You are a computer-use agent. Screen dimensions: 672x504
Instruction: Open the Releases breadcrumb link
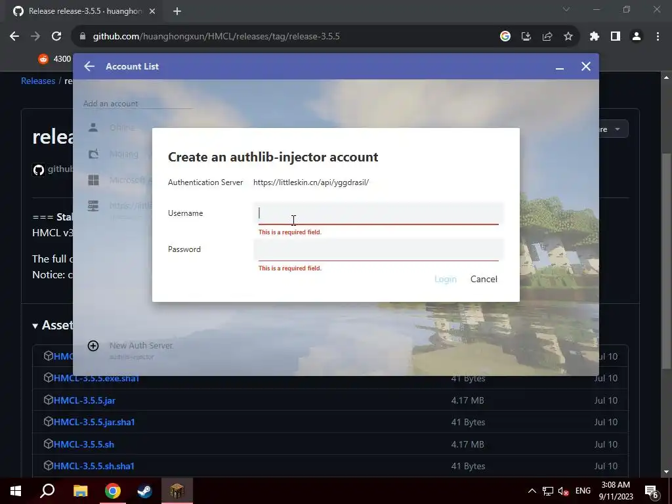click(x=38, y=81)
